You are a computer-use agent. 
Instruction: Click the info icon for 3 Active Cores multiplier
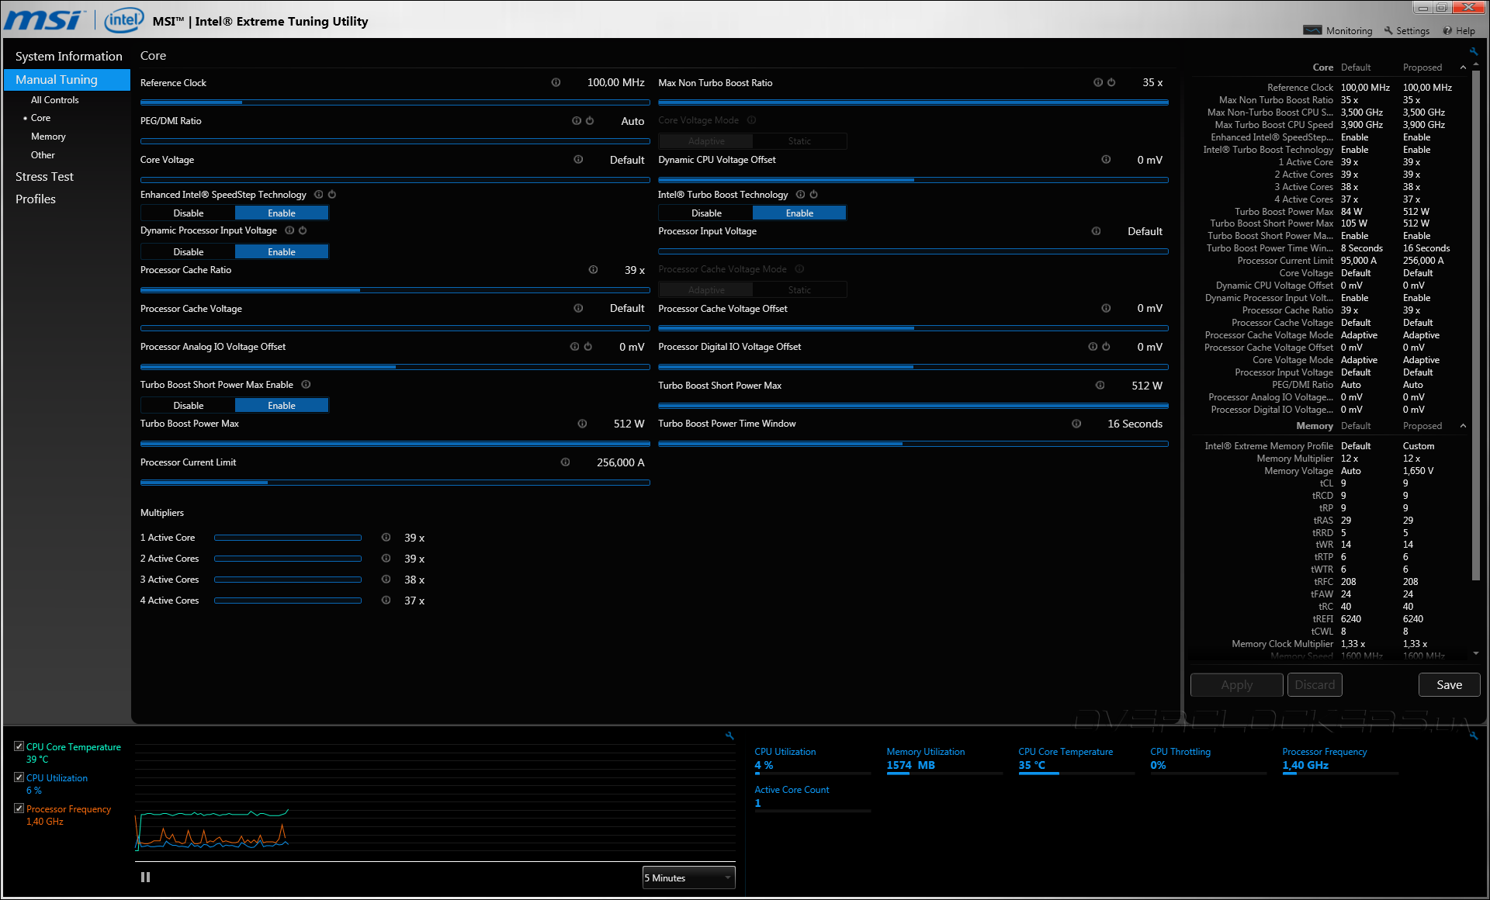point(386,580)
